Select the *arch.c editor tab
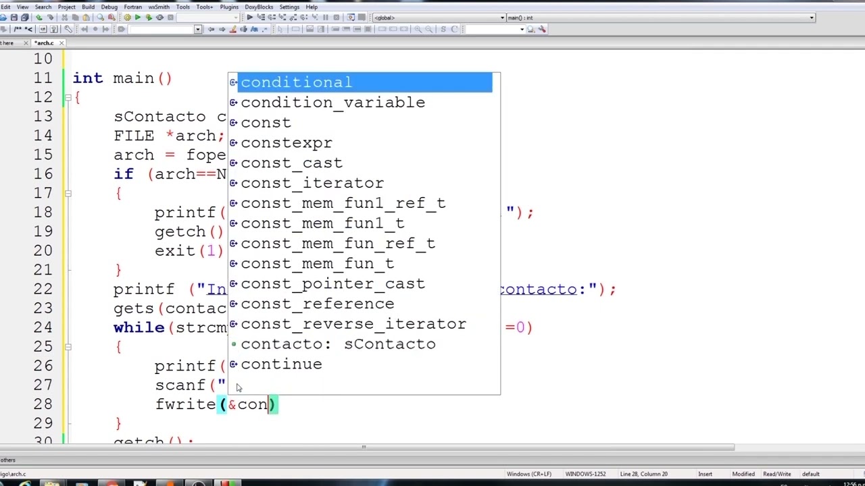This screenshot has width=865, height=486. pyautogui.click(x=45, y=43)
